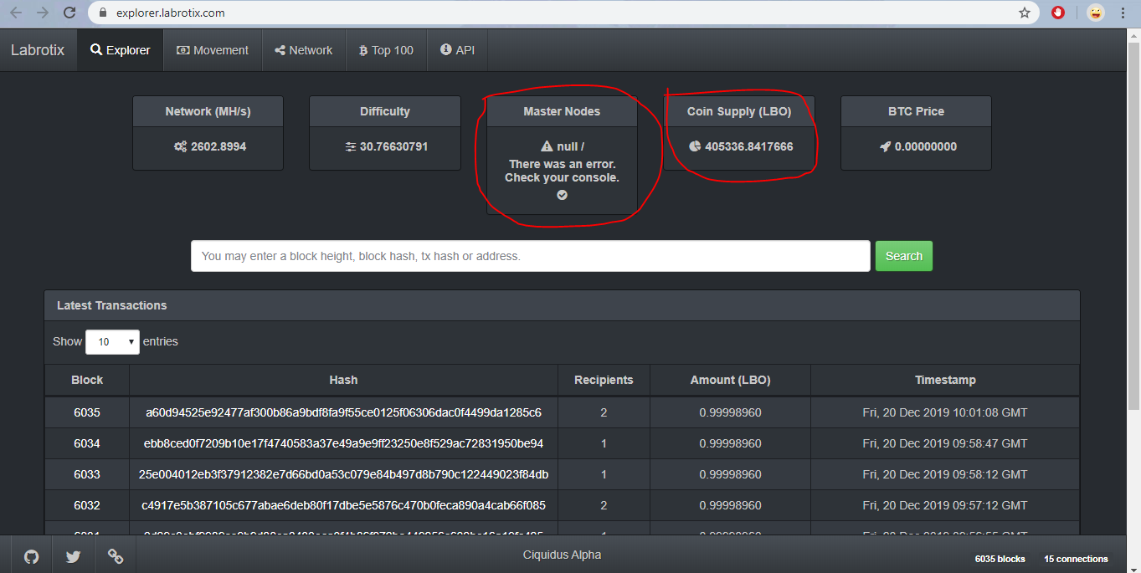The width and height of the screenshot is (1141, 573).
Task: Open the API tab
Action: tap(457, 50)
